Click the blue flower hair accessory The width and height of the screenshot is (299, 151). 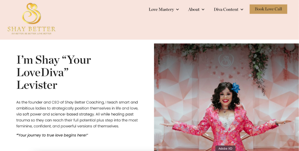236,88
